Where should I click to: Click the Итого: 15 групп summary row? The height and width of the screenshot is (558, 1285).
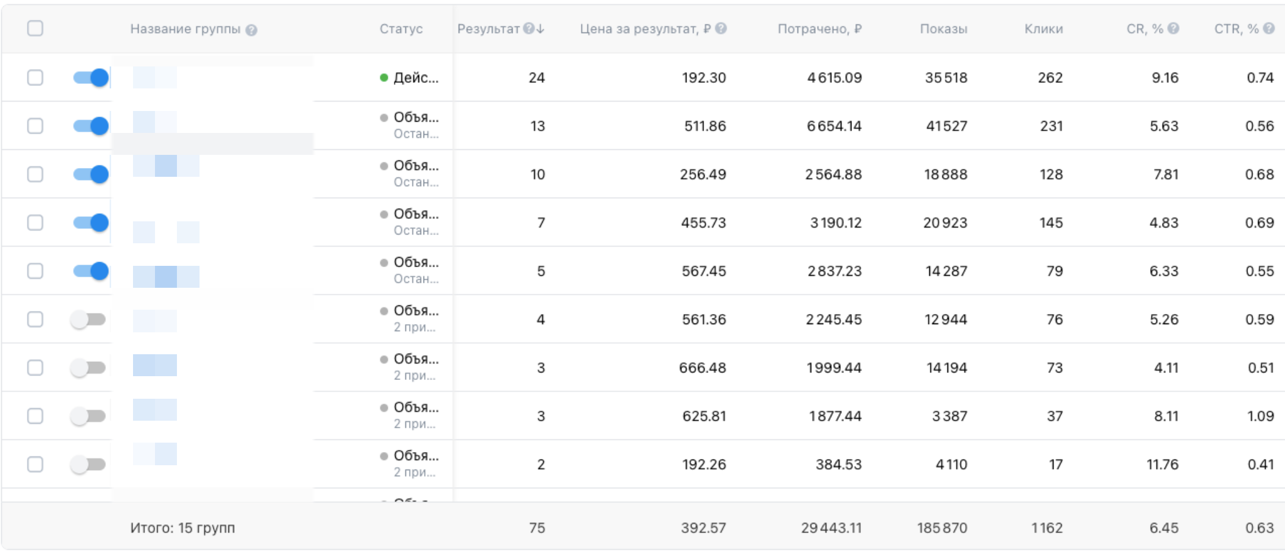coord(183,528)
